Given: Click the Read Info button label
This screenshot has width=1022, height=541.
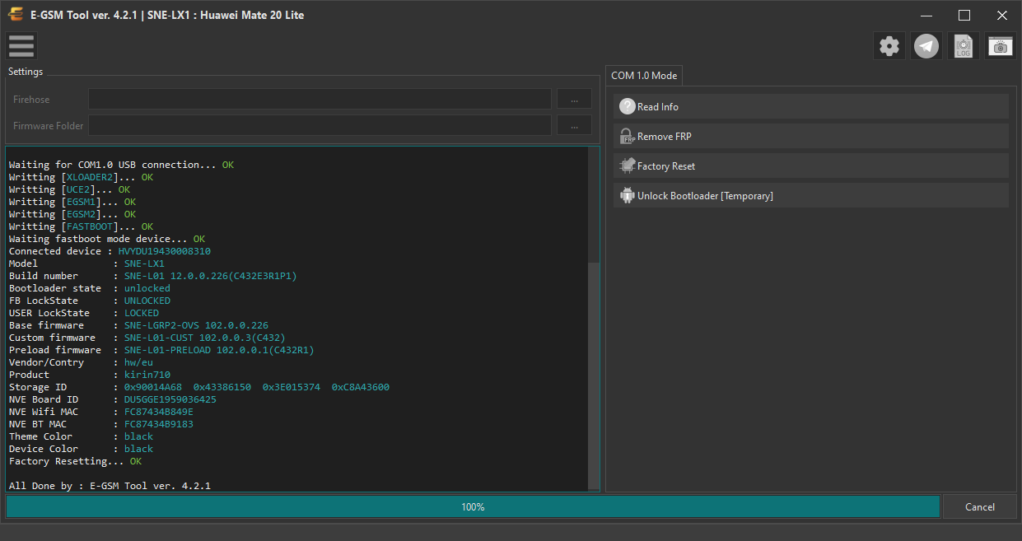Looking at the screenshot, I should [658, 107].
